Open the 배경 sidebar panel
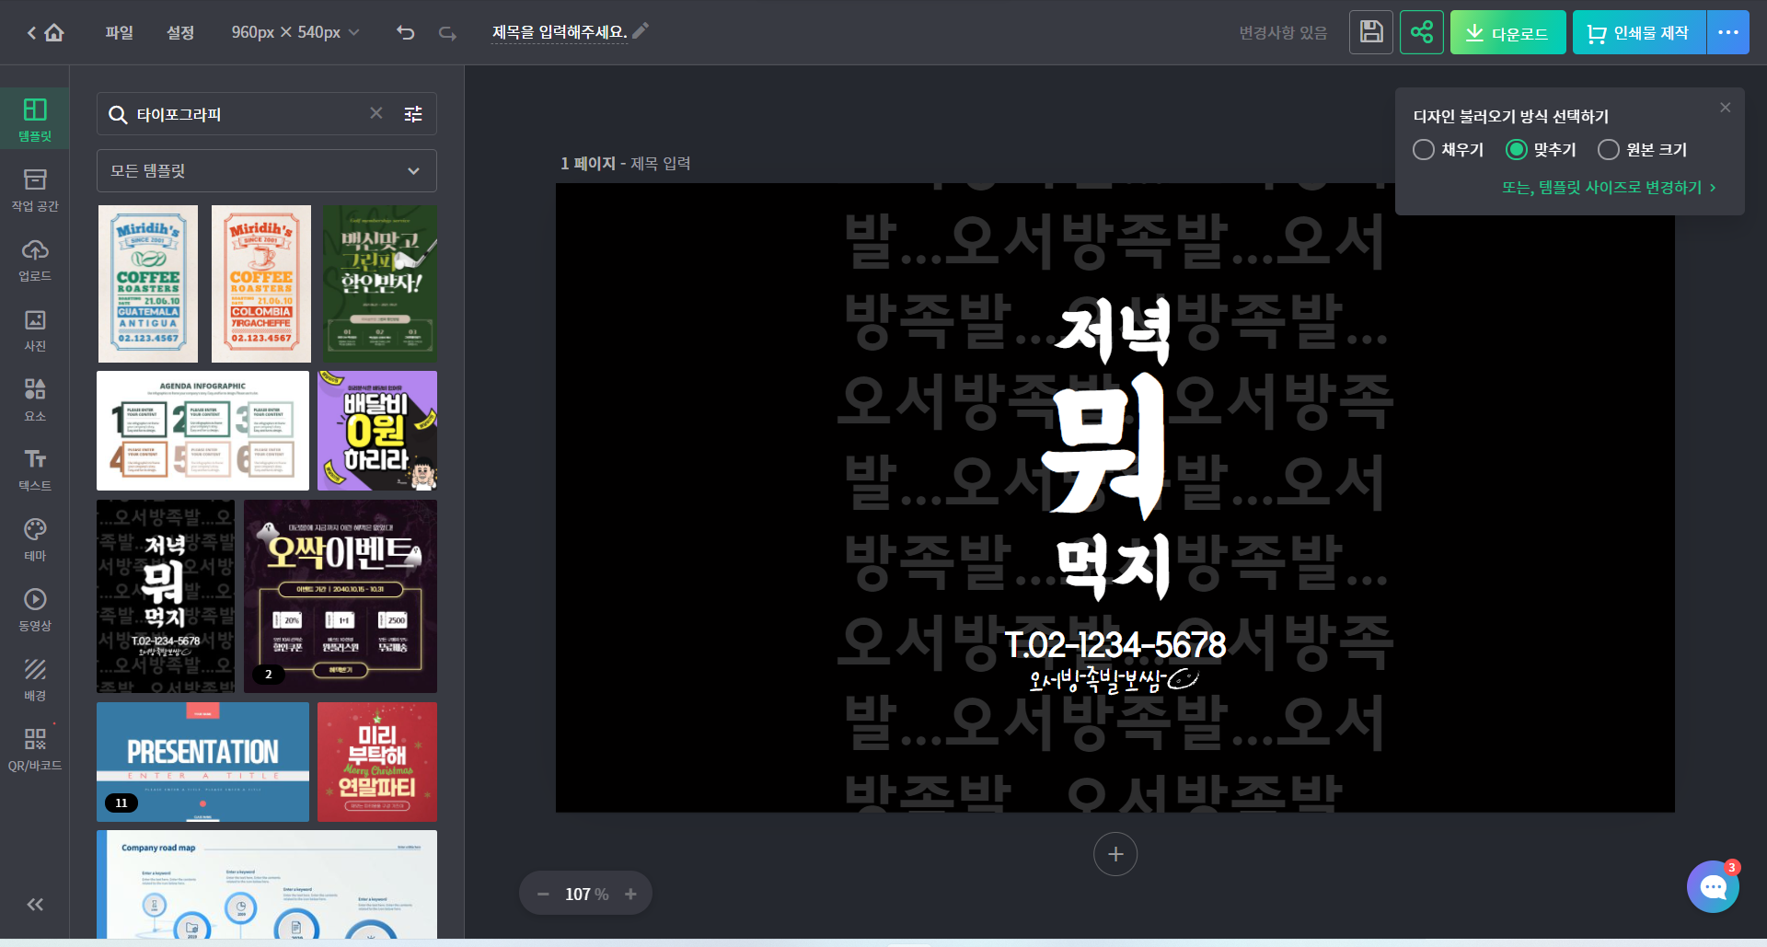Screen dimensions: 1767x947 tap(35, 679)
